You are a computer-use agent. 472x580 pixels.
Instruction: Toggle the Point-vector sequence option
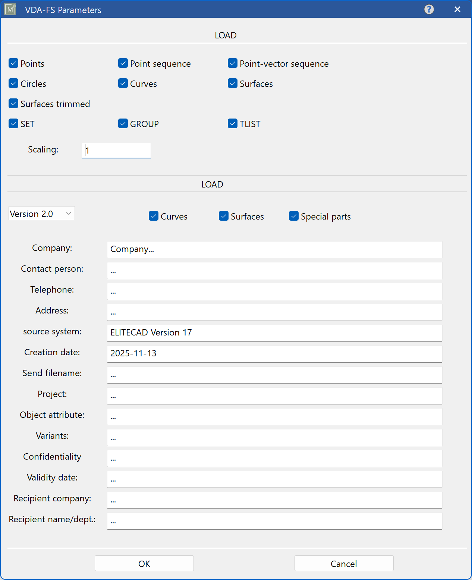coord(232,63)
